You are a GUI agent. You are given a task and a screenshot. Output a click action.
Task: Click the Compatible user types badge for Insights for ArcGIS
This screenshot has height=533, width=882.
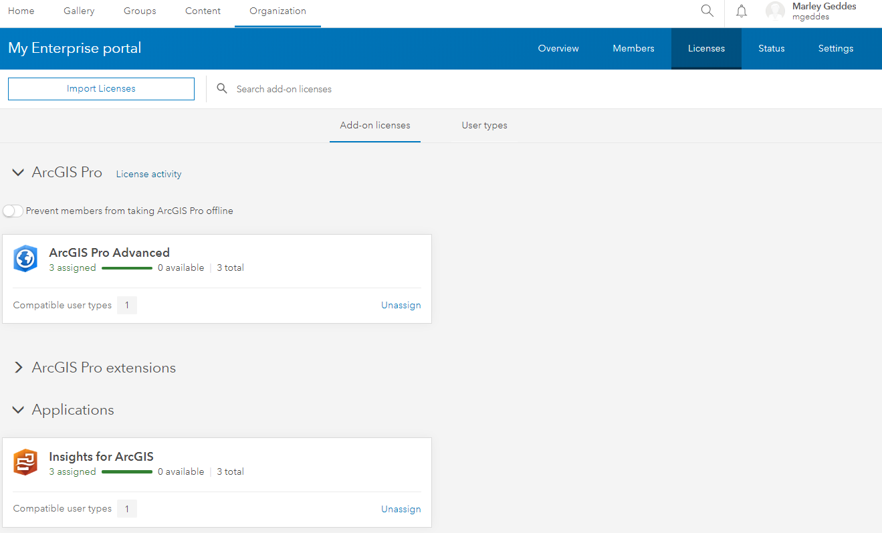[126, 508]
